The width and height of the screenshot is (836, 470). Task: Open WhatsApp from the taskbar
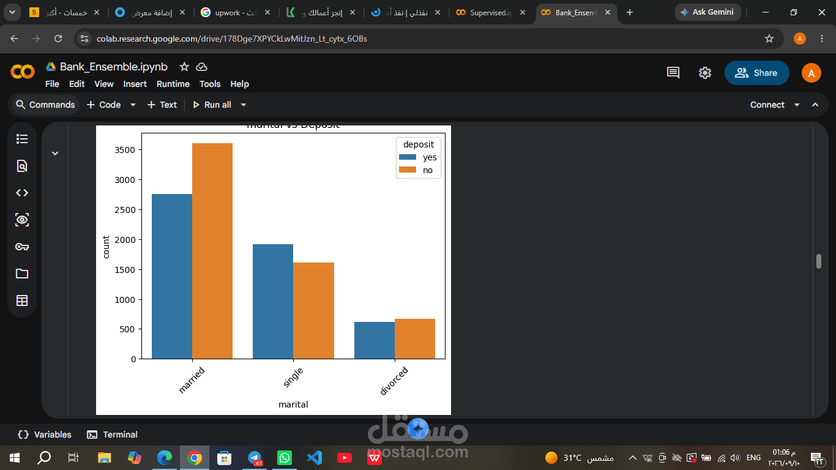point(285,457)
